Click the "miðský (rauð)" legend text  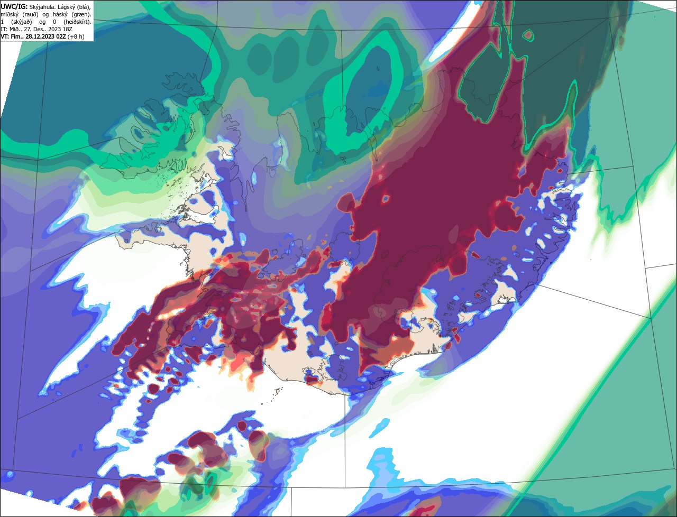(20, 15)
